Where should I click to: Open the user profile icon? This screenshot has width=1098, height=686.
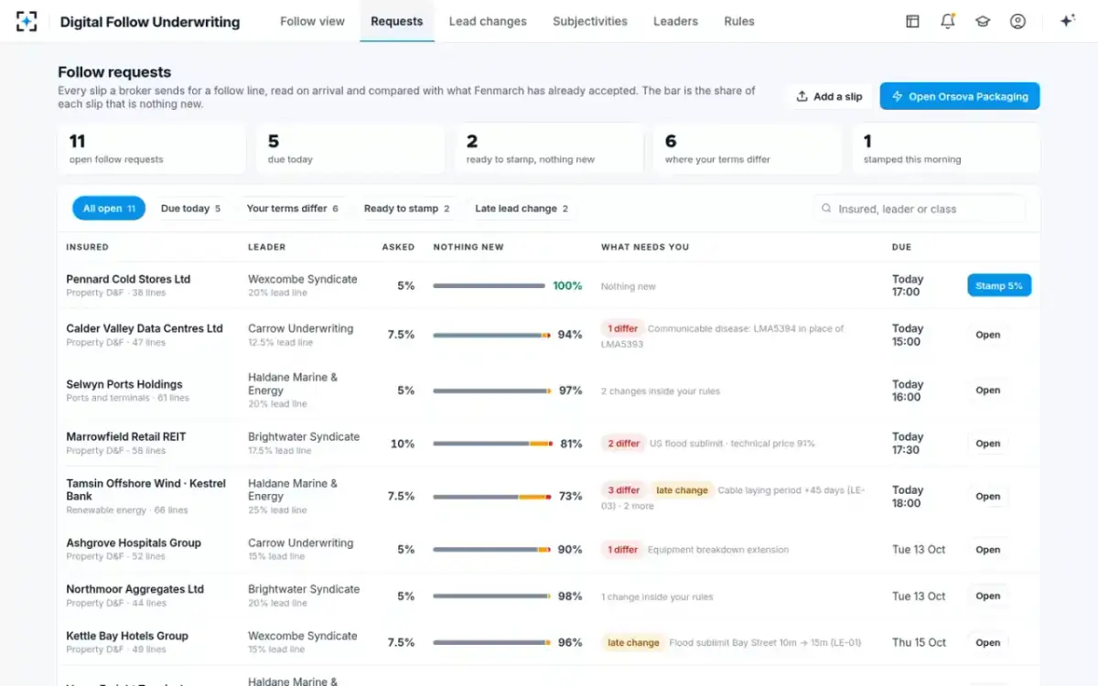pyautogui.click(x=1017, y=21)
